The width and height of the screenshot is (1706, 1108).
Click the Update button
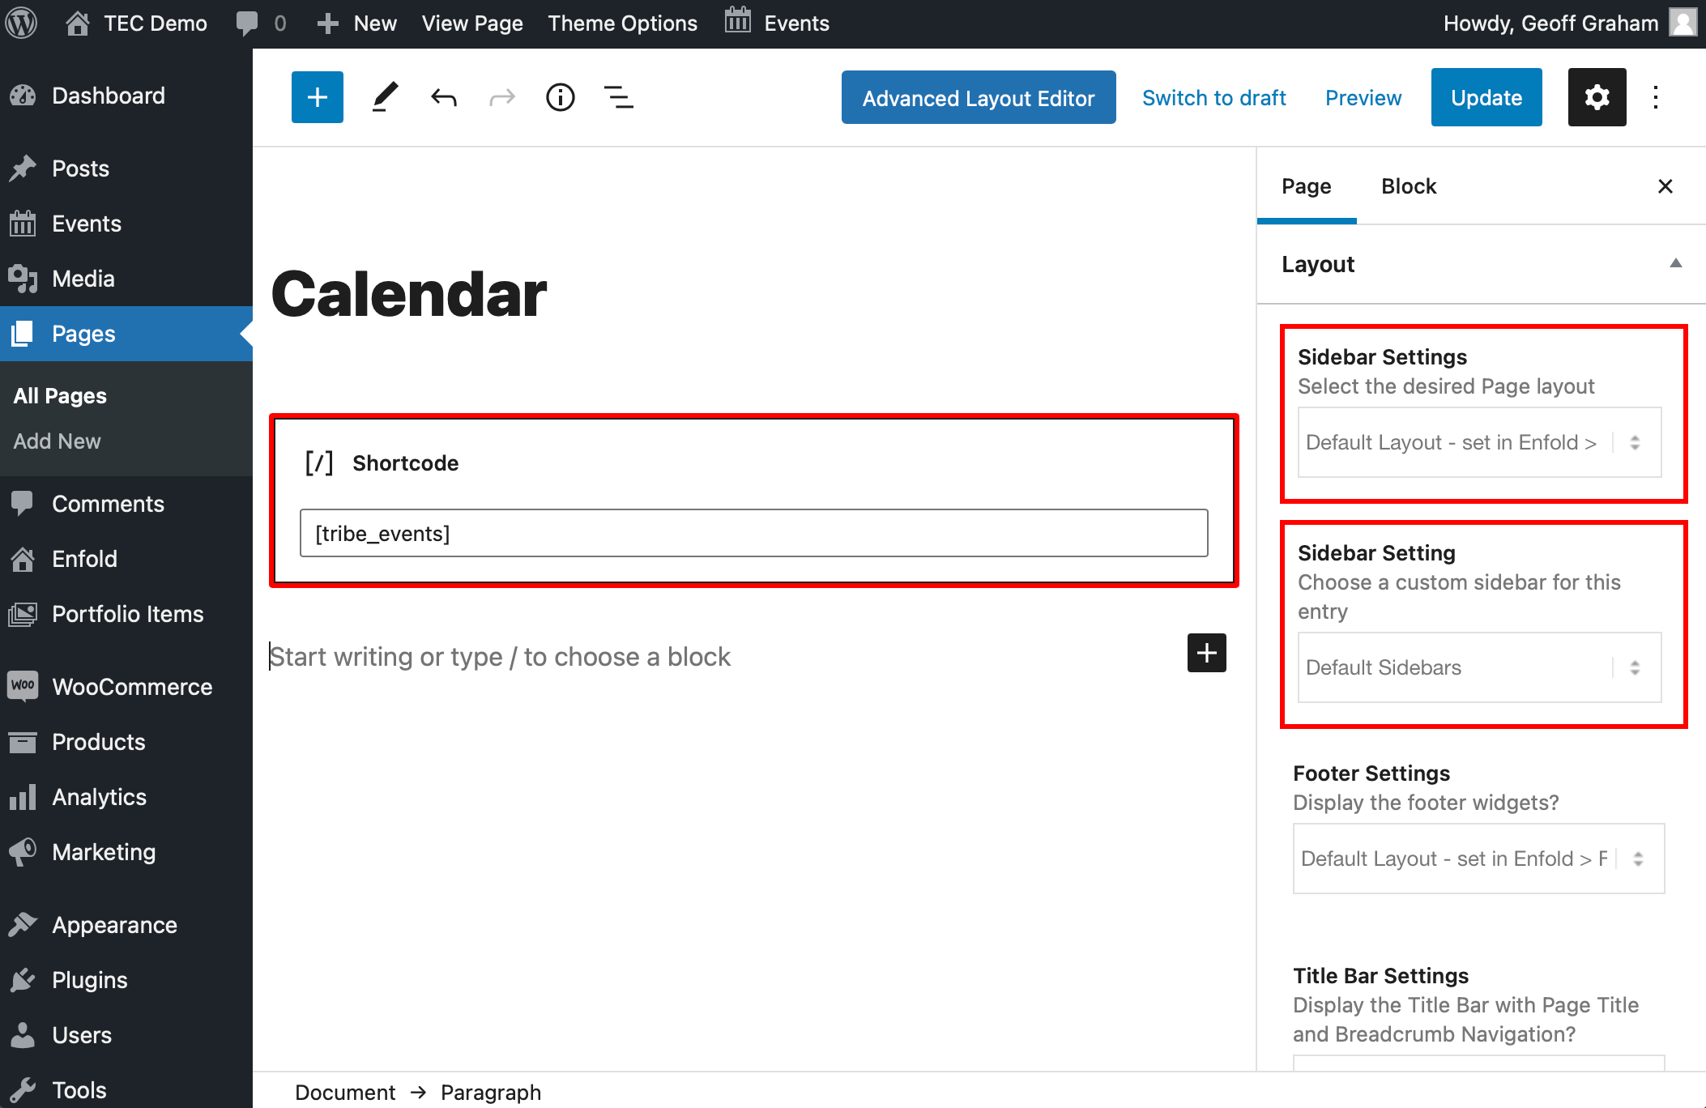(1486, 97)
